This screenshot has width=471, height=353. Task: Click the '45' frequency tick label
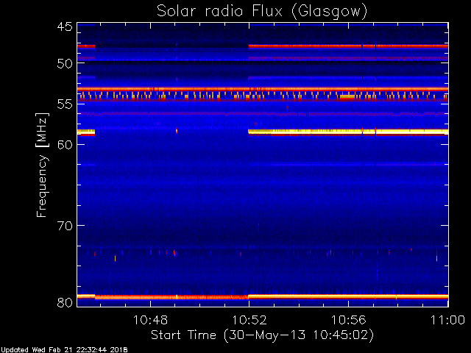coord(65,26)
